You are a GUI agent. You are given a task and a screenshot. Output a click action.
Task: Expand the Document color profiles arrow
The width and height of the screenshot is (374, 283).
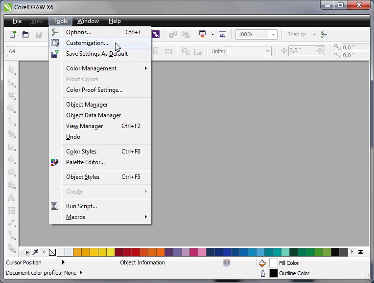tap(81, 273)
